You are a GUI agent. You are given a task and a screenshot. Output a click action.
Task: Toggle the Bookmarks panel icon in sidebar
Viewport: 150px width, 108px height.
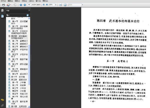tap(2, 16)
